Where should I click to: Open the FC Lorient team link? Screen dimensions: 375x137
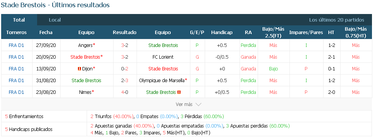pyautogui.click(x=163, y=57)
